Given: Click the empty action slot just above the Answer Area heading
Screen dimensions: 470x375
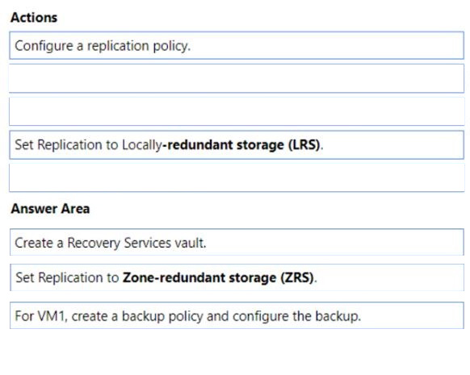Looking at the screenshot, I should [x=237, y=177].
